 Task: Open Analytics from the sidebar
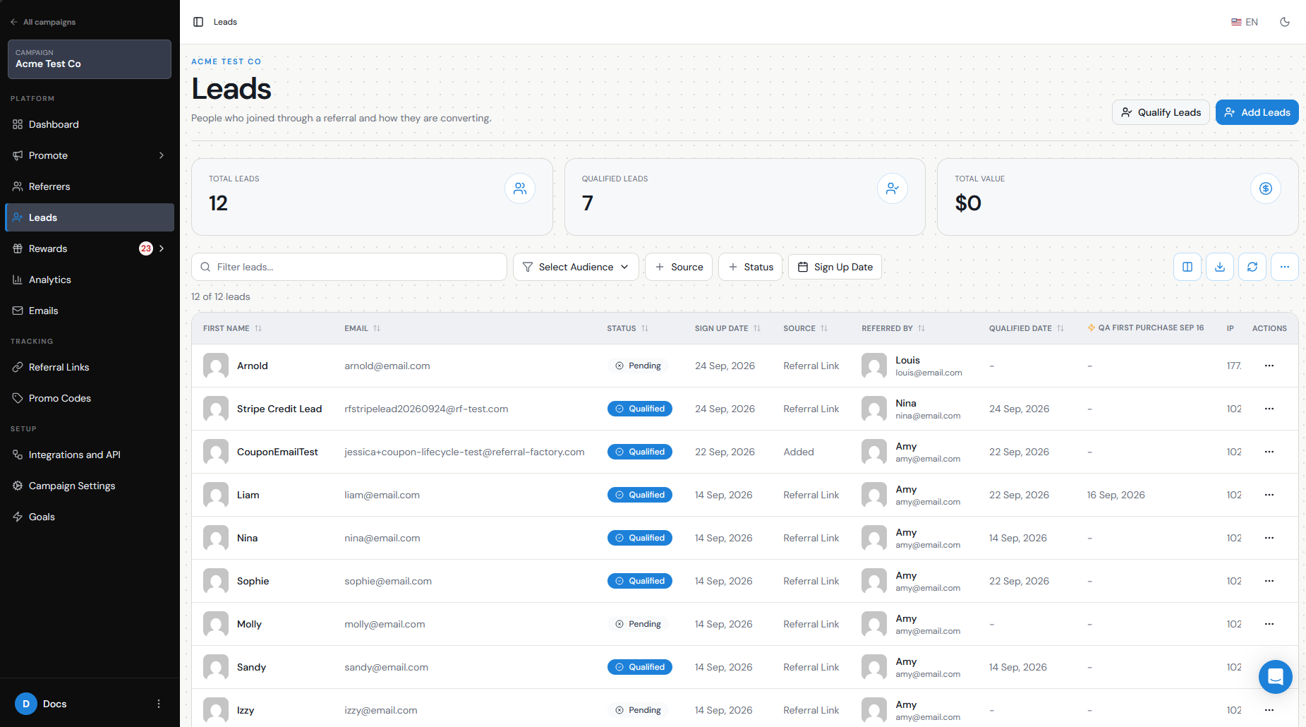pyautogui.click(x=90, y=280)
